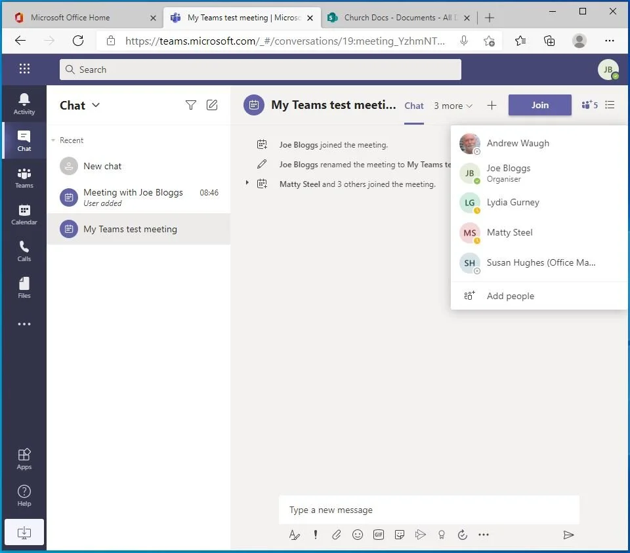Image resolution: width=630 pixels, height=553 pixels.
Task: Open the New chat conversation
Action: pos(138,166)
